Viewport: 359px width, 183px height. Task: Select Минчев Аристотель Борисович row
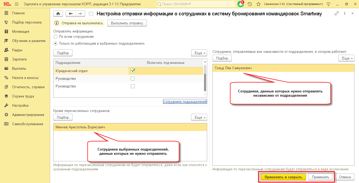(x=130, y=127)
